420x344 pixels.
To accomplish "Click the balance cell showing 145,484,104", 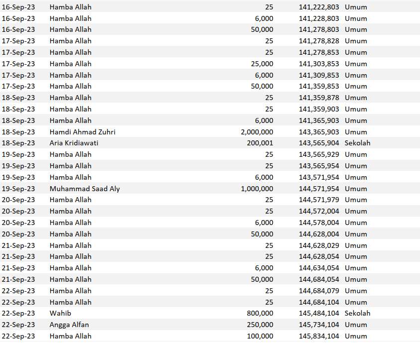I will click(319, 314).
